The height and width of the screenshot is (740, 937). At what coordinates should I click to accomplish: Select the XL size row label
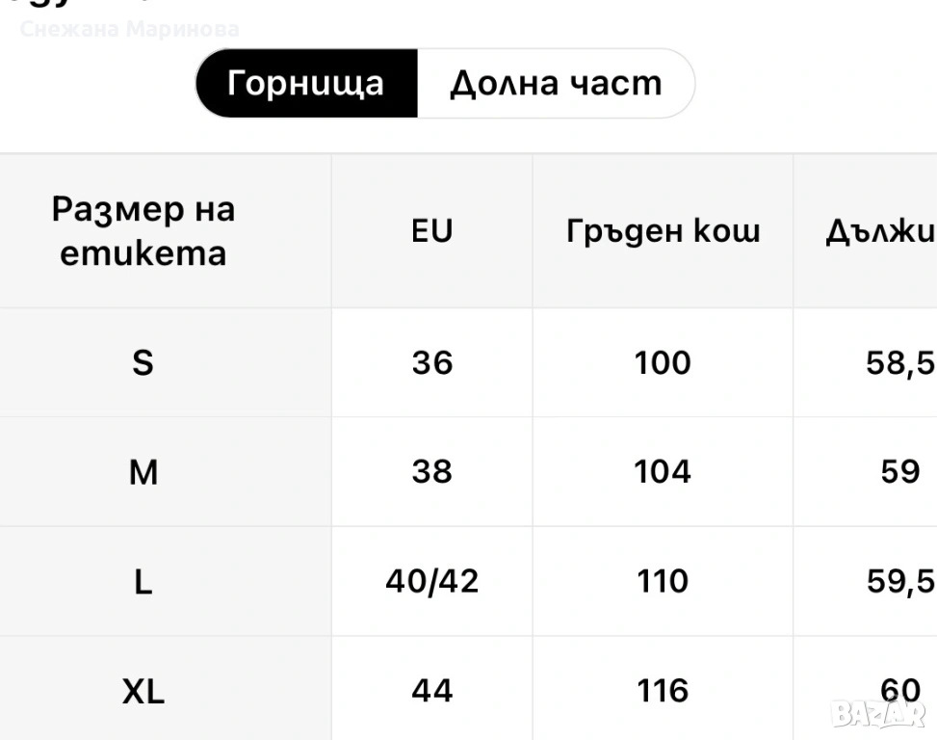143,691
